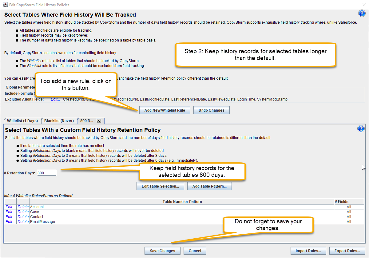Select the 800 D... tab
Viewport: 369px width, 258px height.
87,121
